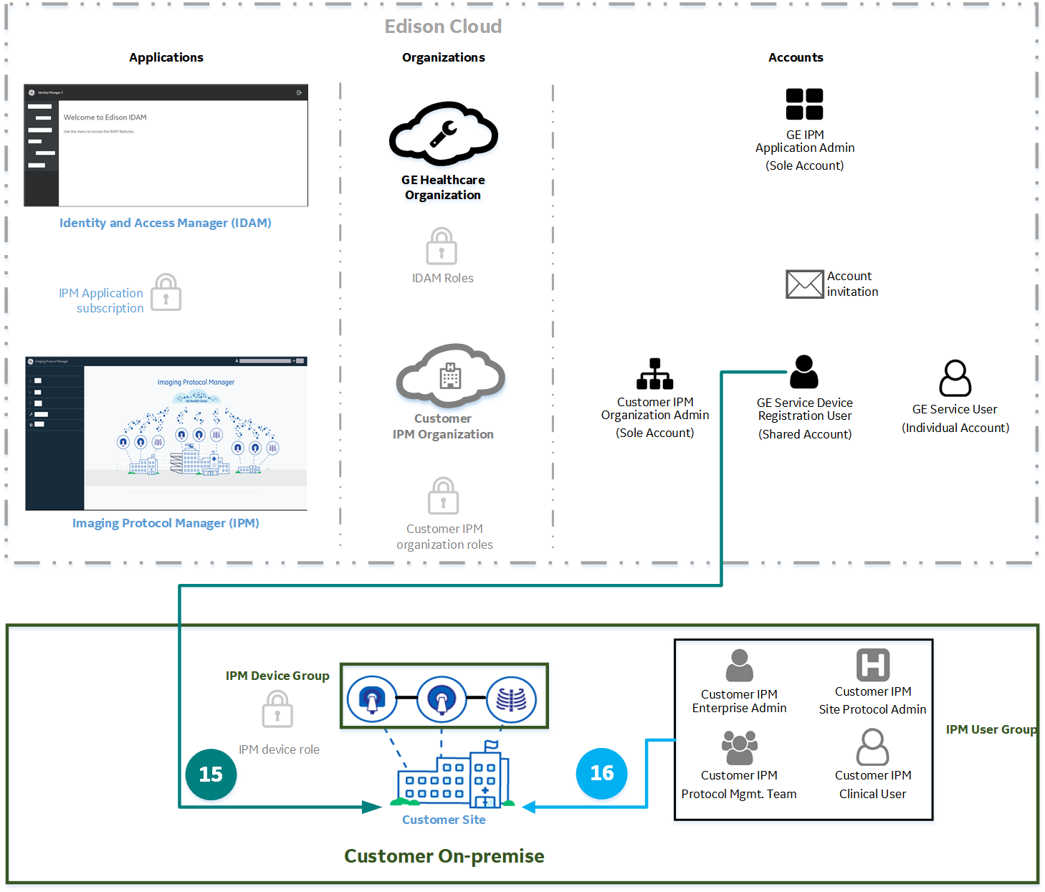Click the Customer IPM Enterprise Admin icon

[738, 665]
